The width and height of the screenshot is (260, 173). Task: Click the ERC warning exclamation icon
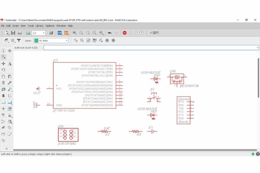(x=258, y=154)
